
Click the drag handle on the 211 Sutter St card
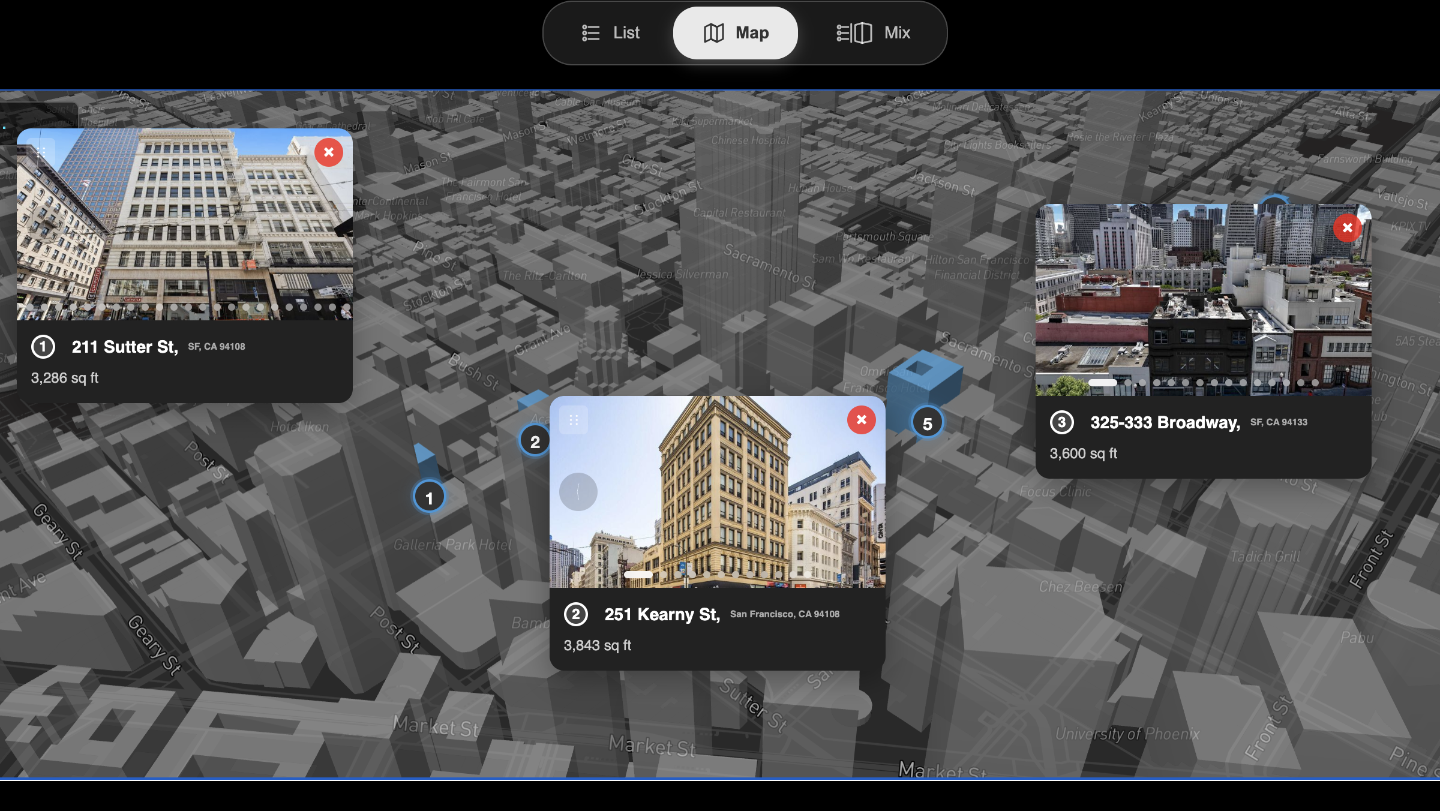click(43, 153)
